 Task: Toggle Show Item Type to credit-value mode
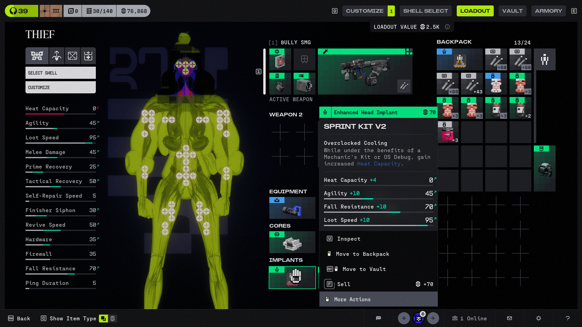tap(113, 319)
